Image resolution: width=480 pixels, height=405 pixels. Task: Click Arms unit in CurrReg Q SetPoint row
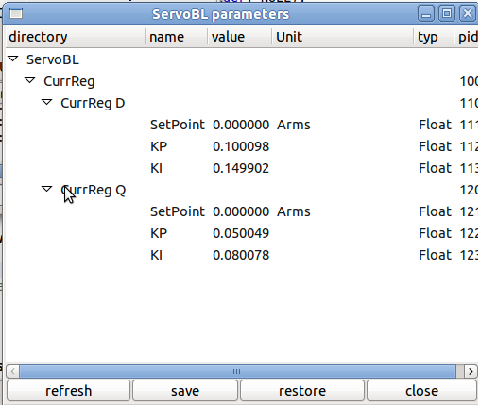294,211
